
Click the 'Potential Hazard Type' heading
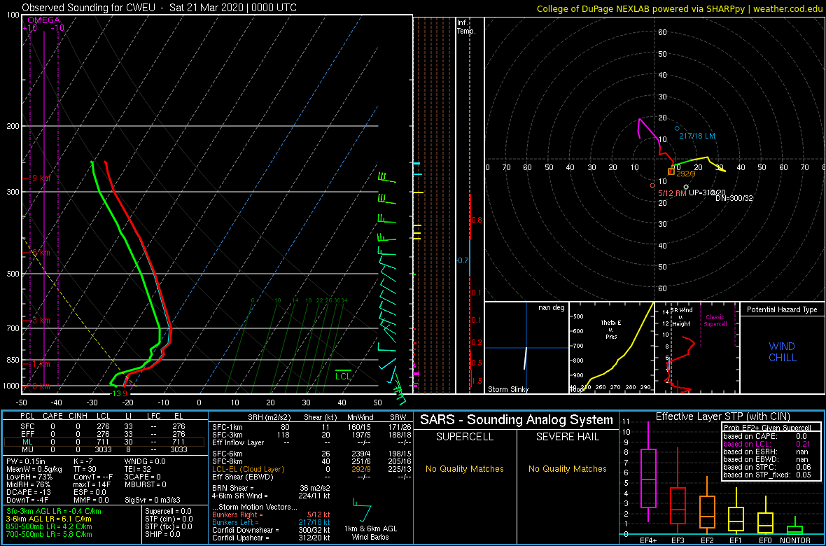click(x=781, y=309)
